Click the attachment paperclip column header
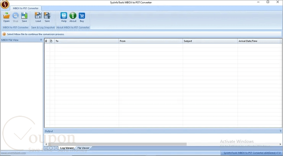This screenshot has height=156, width=283. (x=46, y=41)
